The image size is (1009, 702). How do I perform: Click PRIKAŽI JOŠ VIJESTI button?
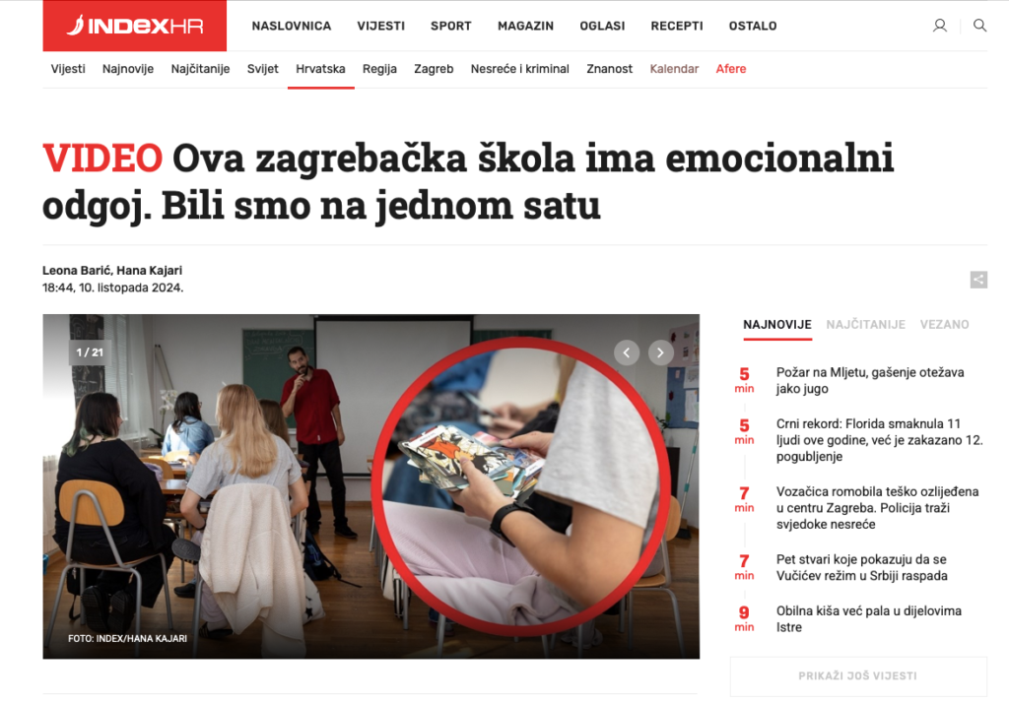coord(858,675)
